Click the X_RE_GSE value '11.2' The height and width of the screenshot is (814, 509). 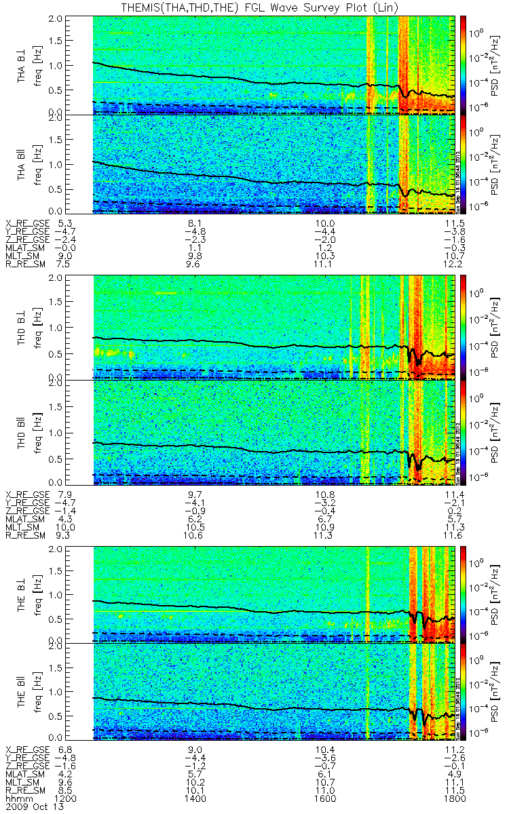[453, 750]
